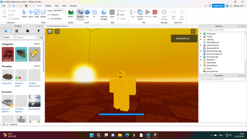
Task: Expand the Workspace node
Action: 201,34
